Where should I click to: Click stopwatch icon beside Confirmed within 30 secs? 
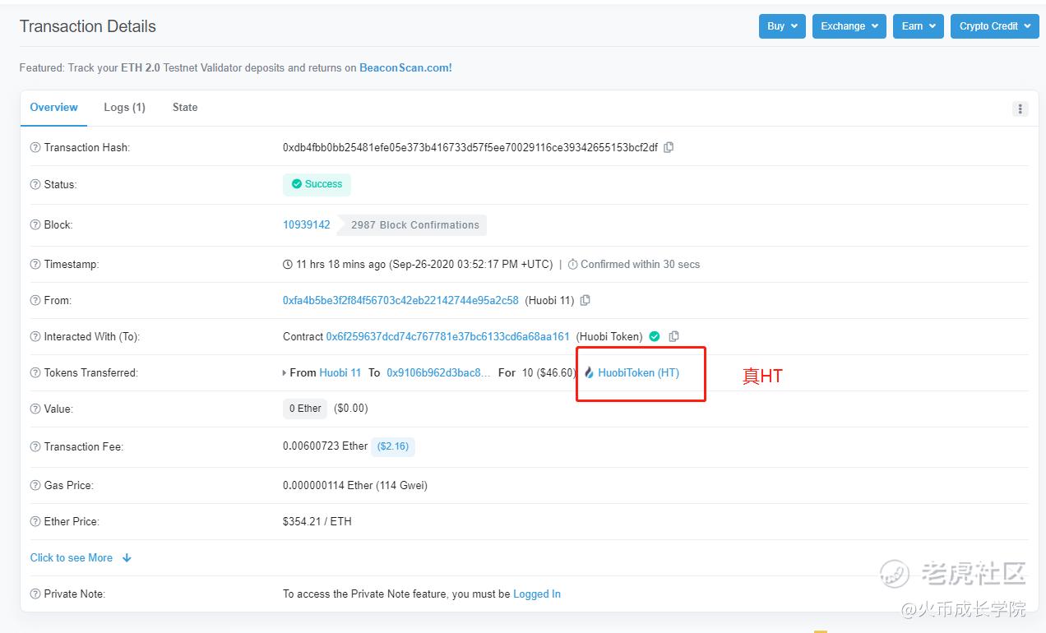click(x=573, y=265)
